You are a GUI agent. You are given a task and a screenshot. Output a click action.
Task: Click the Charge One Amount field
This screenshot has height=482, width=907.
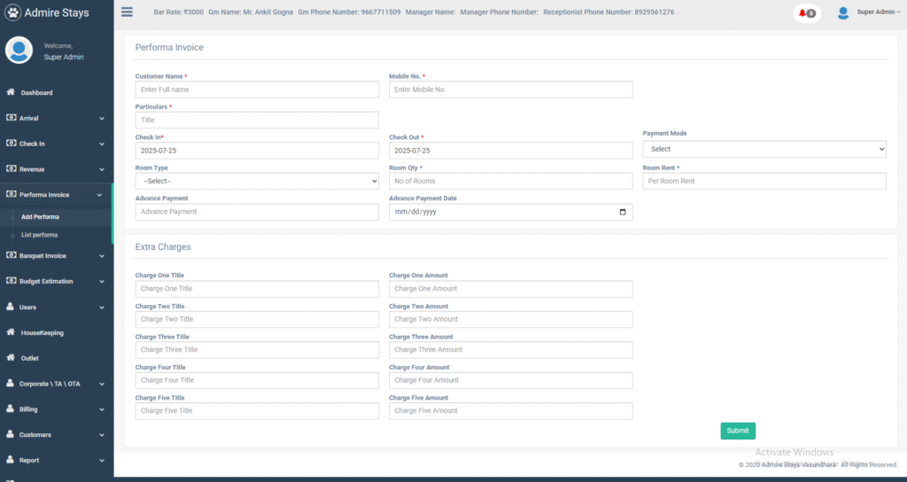[x=510, y=289]
